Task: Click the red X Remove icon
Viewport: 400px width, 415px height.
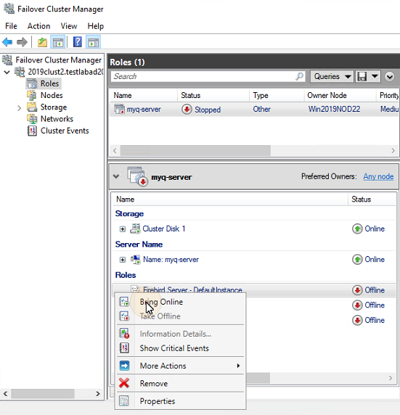Action: tap(124, 382)
